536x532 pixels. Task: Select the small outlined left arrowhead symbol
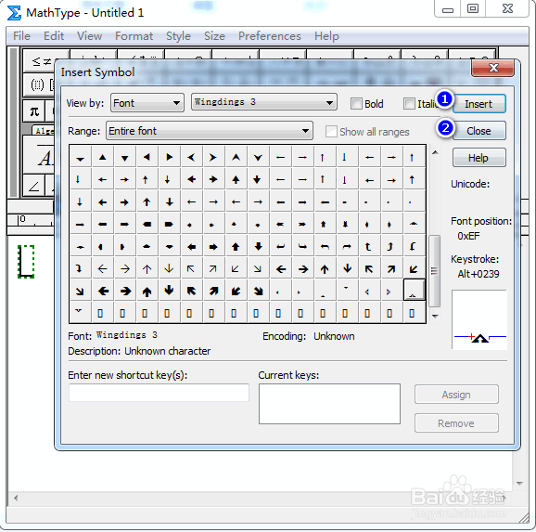[x=367, y=292]
